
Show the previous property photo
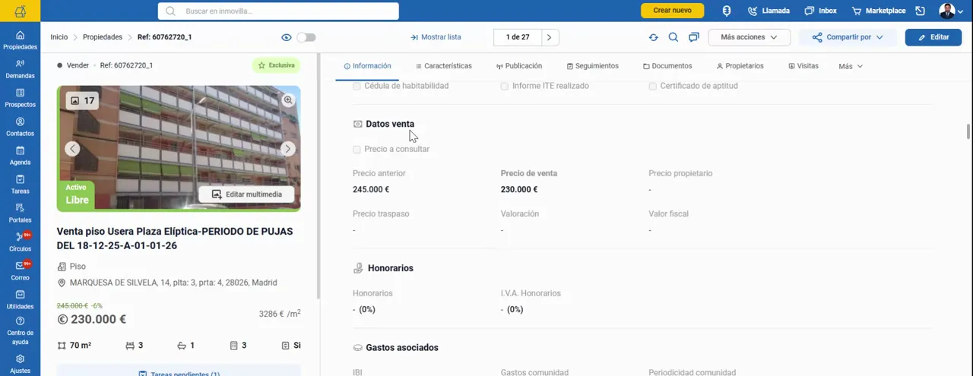click(72, 148)
